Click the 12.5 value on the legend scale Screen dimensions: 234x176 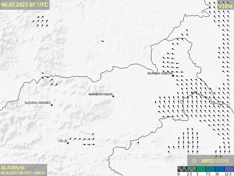228,174
